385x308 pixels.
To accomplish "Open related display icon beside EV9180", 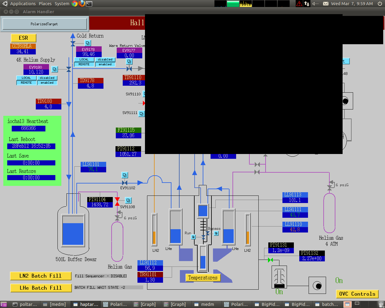I will click(54, 69).
